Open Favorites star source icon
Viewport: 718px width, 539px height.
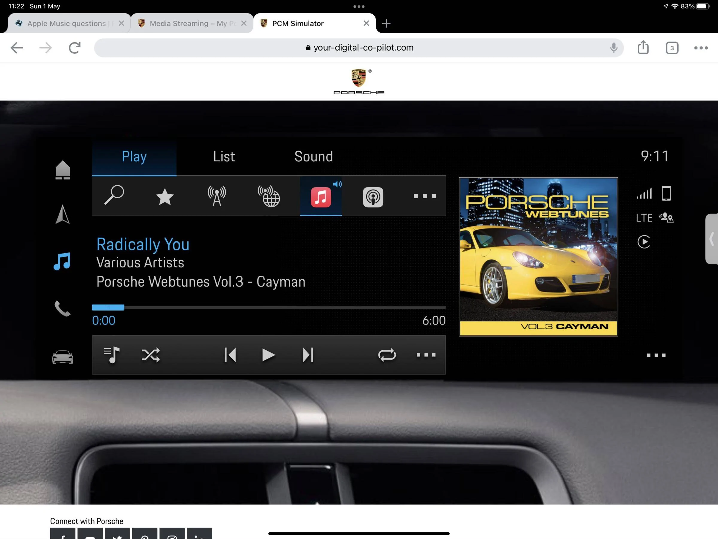(x=165, y=197)
